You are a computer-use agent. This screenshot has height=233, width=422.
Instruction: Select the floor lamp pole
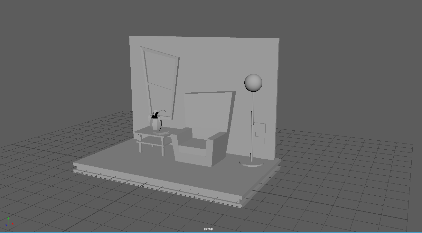252,126
